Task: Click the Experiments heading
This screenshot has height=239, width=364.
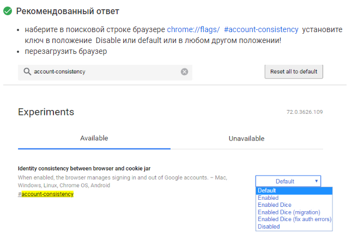Action: [46, 112]
